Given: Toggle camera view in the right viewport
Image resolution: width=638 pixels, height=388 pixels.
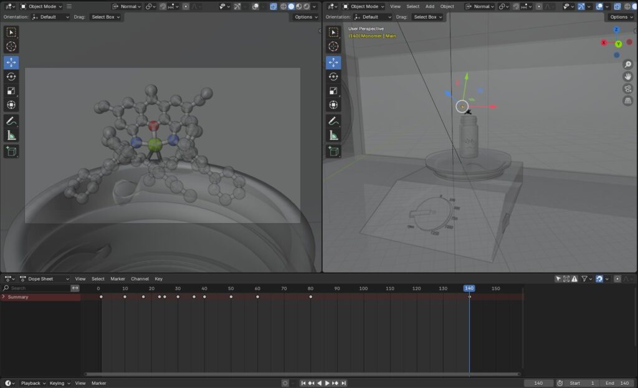Looking at the screenshot, I should coord(628,89).
